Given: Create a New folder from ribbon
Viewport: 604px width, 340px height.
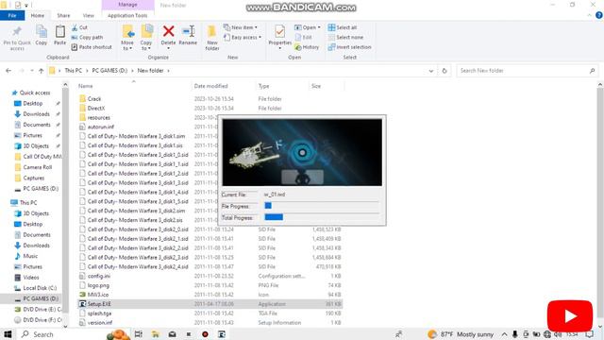Looking at the screenshot, I should click(211, 38).
